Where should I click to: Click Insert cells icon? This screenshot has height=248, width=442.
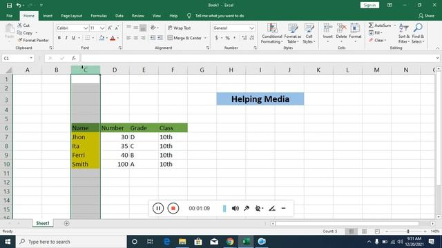tap(328, 28)
